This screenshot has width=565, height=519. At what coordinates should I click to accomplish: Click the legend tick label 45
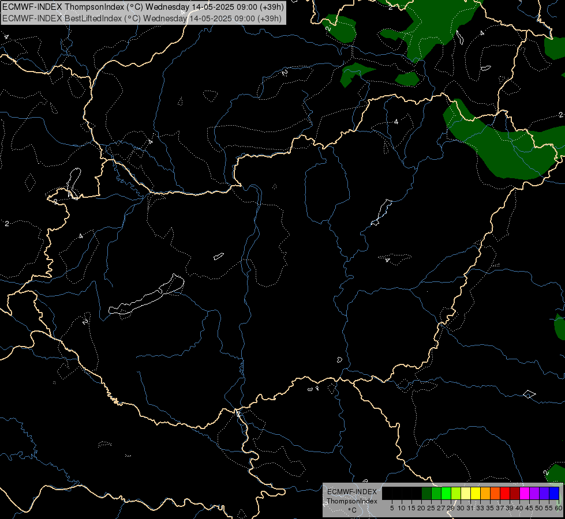(529, 508)
